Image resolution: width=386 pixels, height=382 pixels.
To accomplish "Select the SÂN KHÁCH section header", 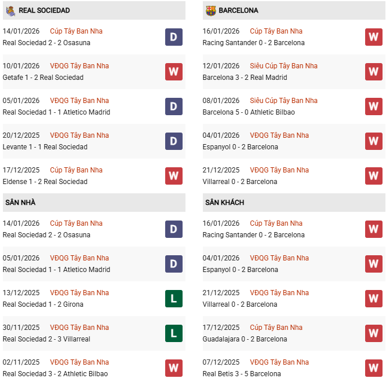I will [x=224, y=203].
